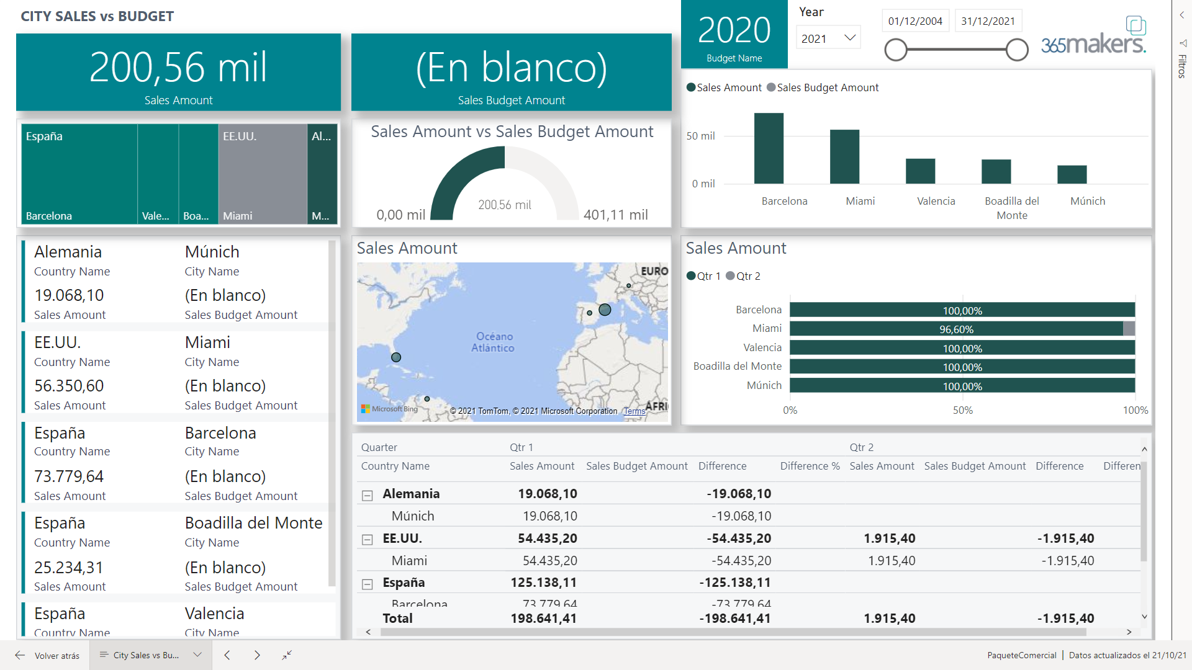Toggle Sales Budget Amount legend marker
This screenshot has width=1192, height=670.
[771, 87]
